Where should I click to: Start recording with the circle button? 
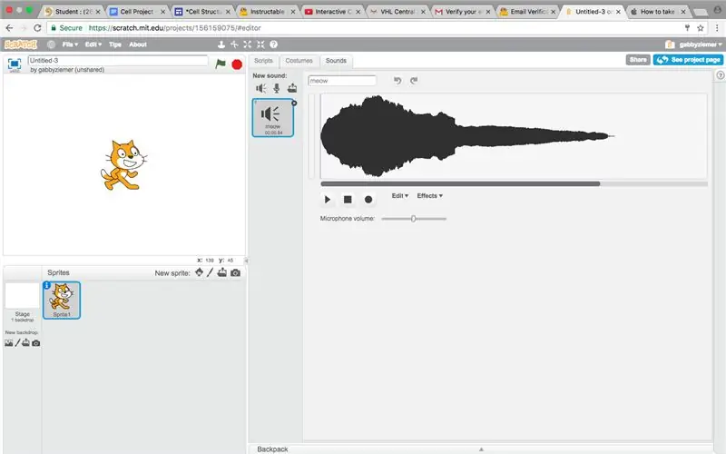coord(368,199)
